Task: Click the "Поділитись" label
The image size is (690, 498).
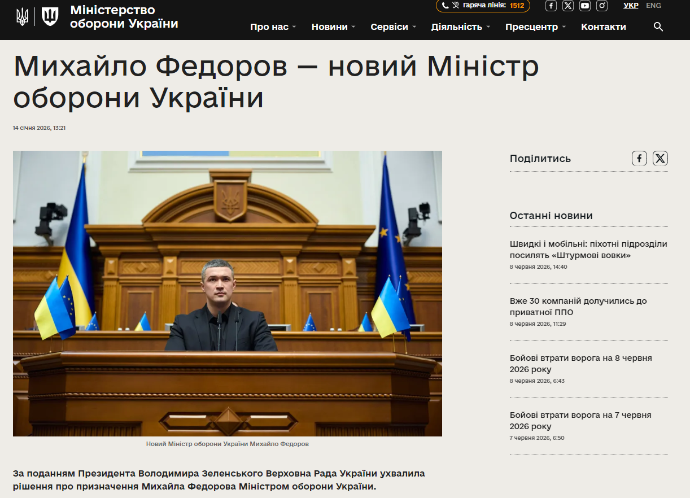Action: click(x=540, y=159)
